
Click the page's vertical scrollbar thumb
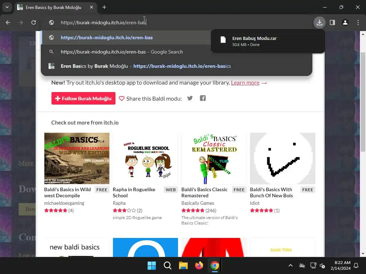coord(363,102)
